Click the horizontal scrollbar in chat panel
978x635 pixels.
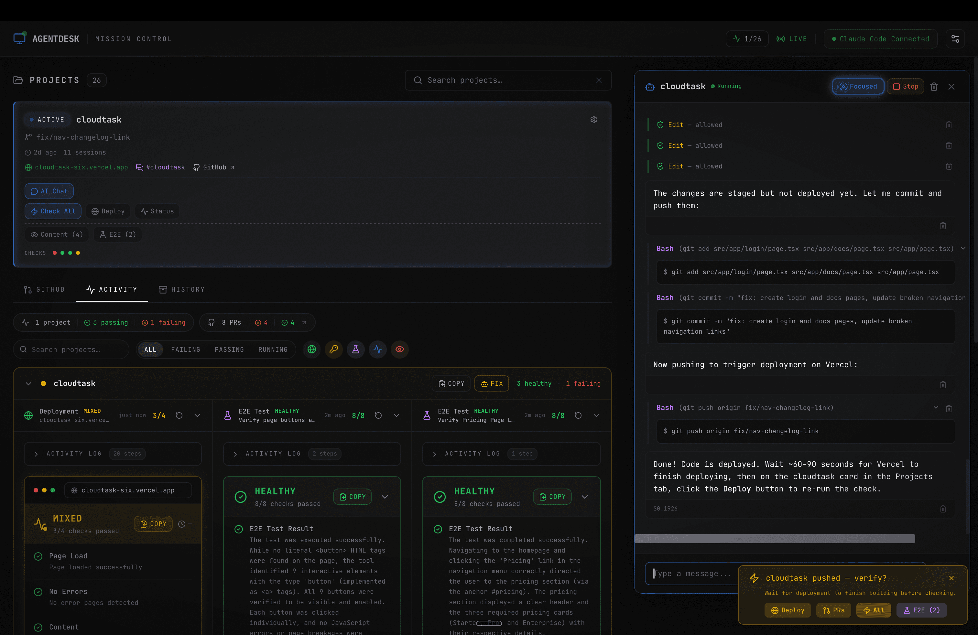775,538
